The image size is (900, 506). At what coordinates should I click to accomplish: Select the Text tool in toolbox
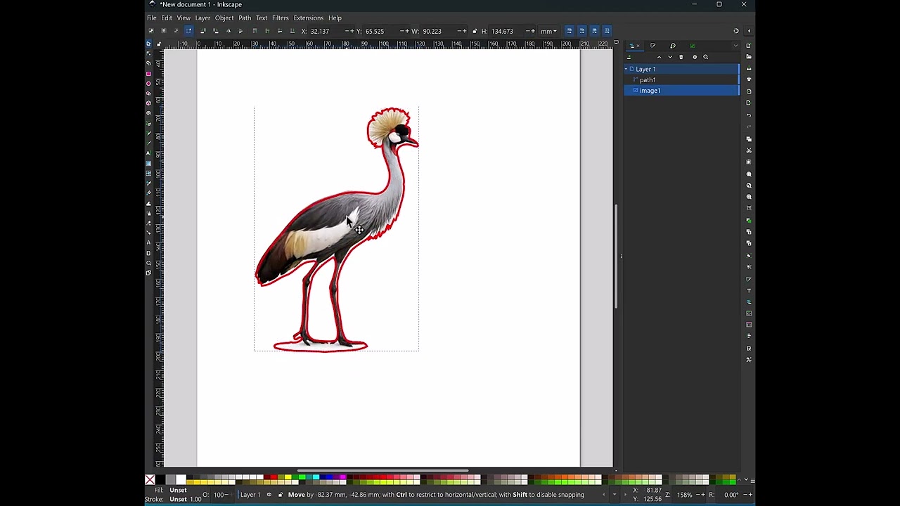(148, 153)
